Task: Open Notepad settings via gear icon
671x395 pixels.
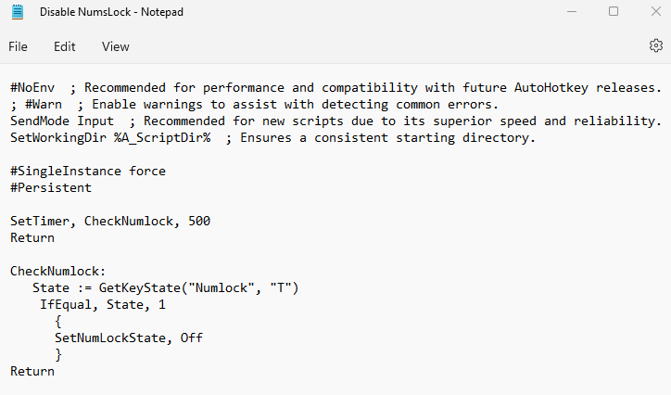Action: (x=656, y=45)
